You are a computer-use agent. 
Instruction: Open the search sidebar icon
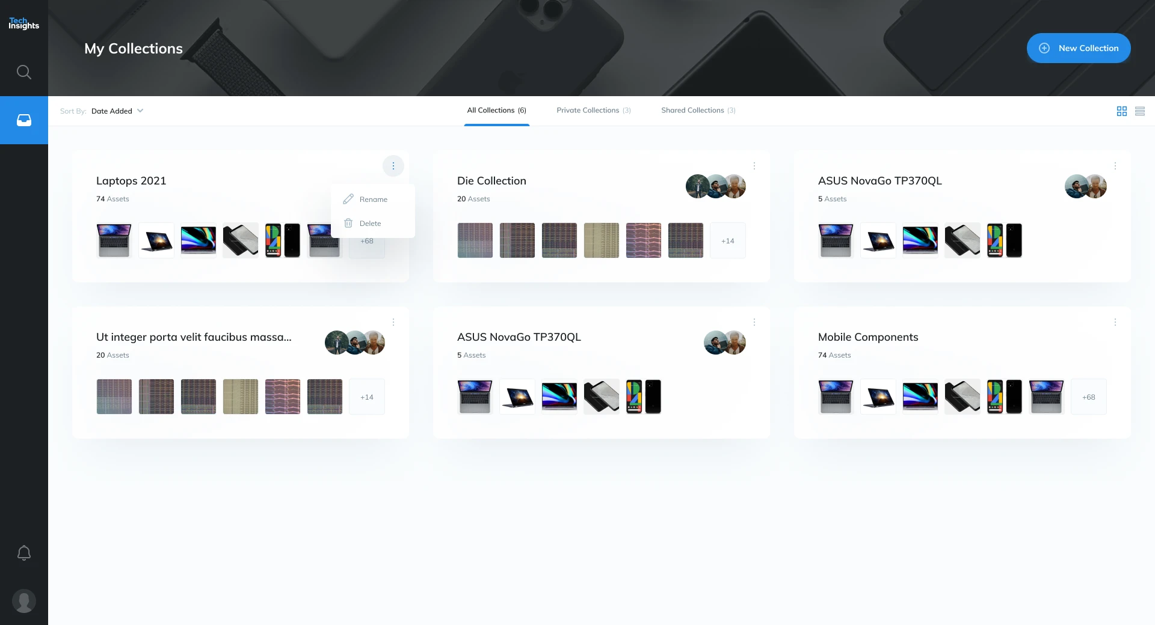pyautogui.click(x=24, y=72)
